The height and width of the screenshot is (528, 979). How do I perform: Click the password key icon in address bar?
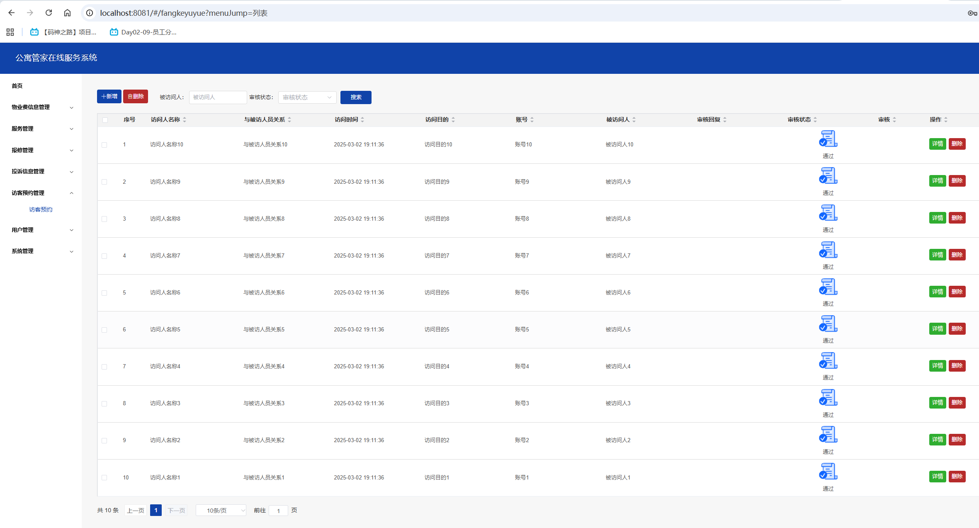[972, 13]
